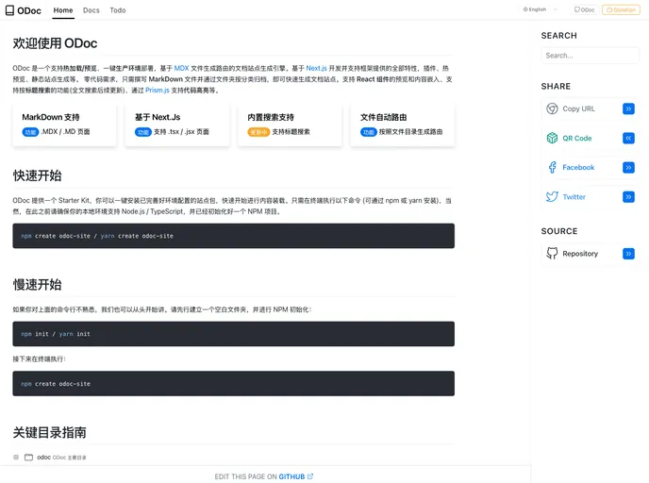Collapse the QR Code arrow button
The width and height of the screenshot is (649, 483).
coord(628,138)
